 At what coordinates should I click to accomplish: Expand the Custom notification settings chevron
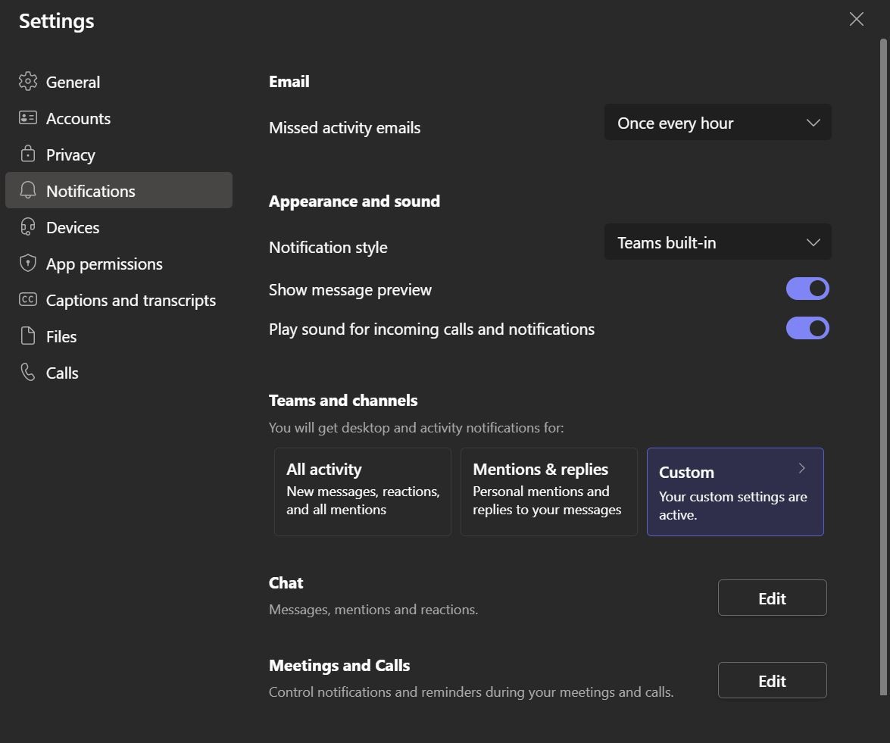click(x=801, y=468)
